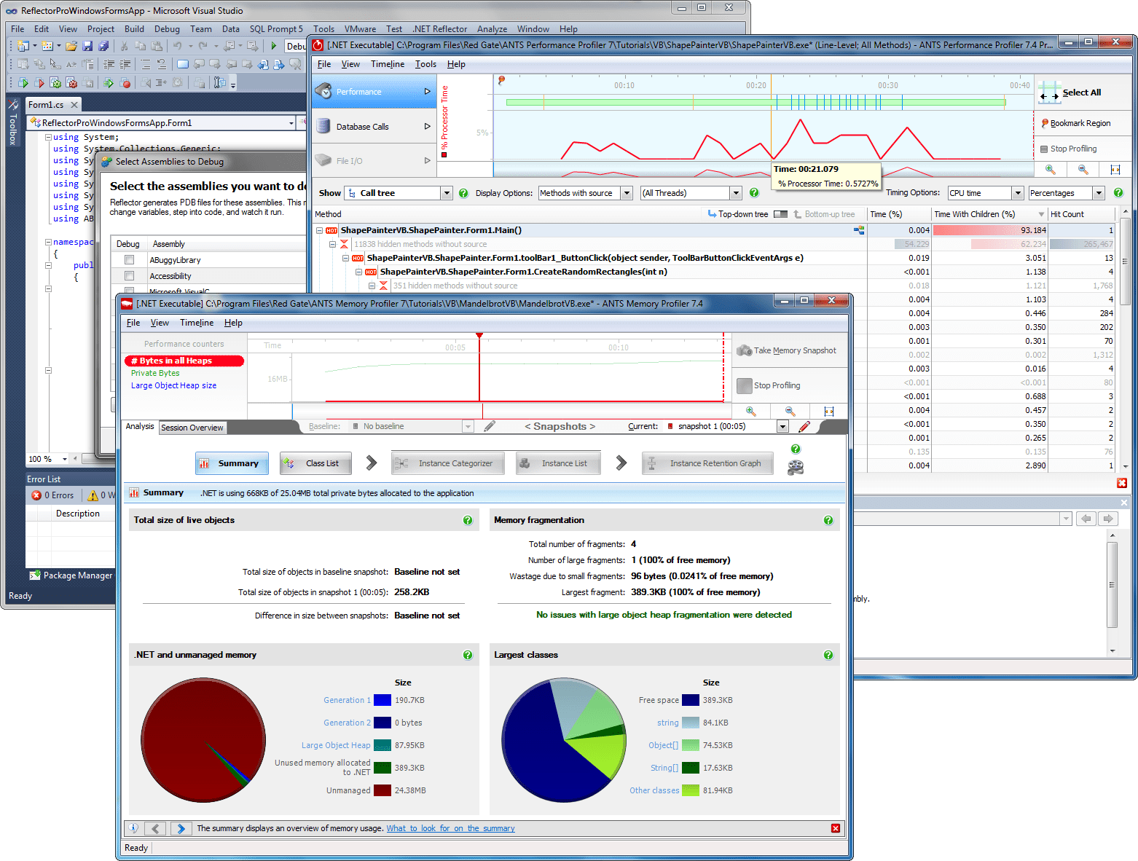Image resolution: width=1138 pixels, height=861 pixels.
Task: Switch to Bottom-up tree view
Action: point(828,213)
